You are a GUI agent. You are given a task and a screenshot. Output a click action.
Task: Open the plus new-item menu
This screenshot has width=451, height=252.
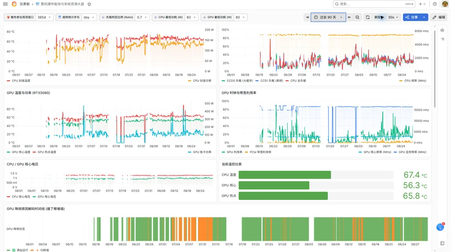(422, 4)
